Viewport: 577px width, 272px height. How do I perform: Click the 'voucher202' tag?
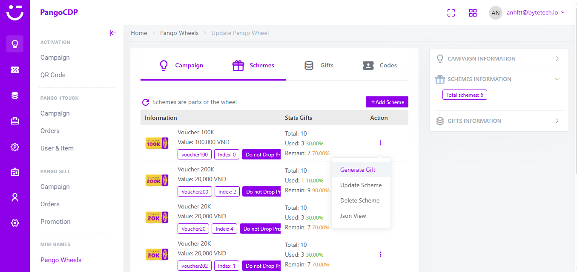click(x=195, y=266)
